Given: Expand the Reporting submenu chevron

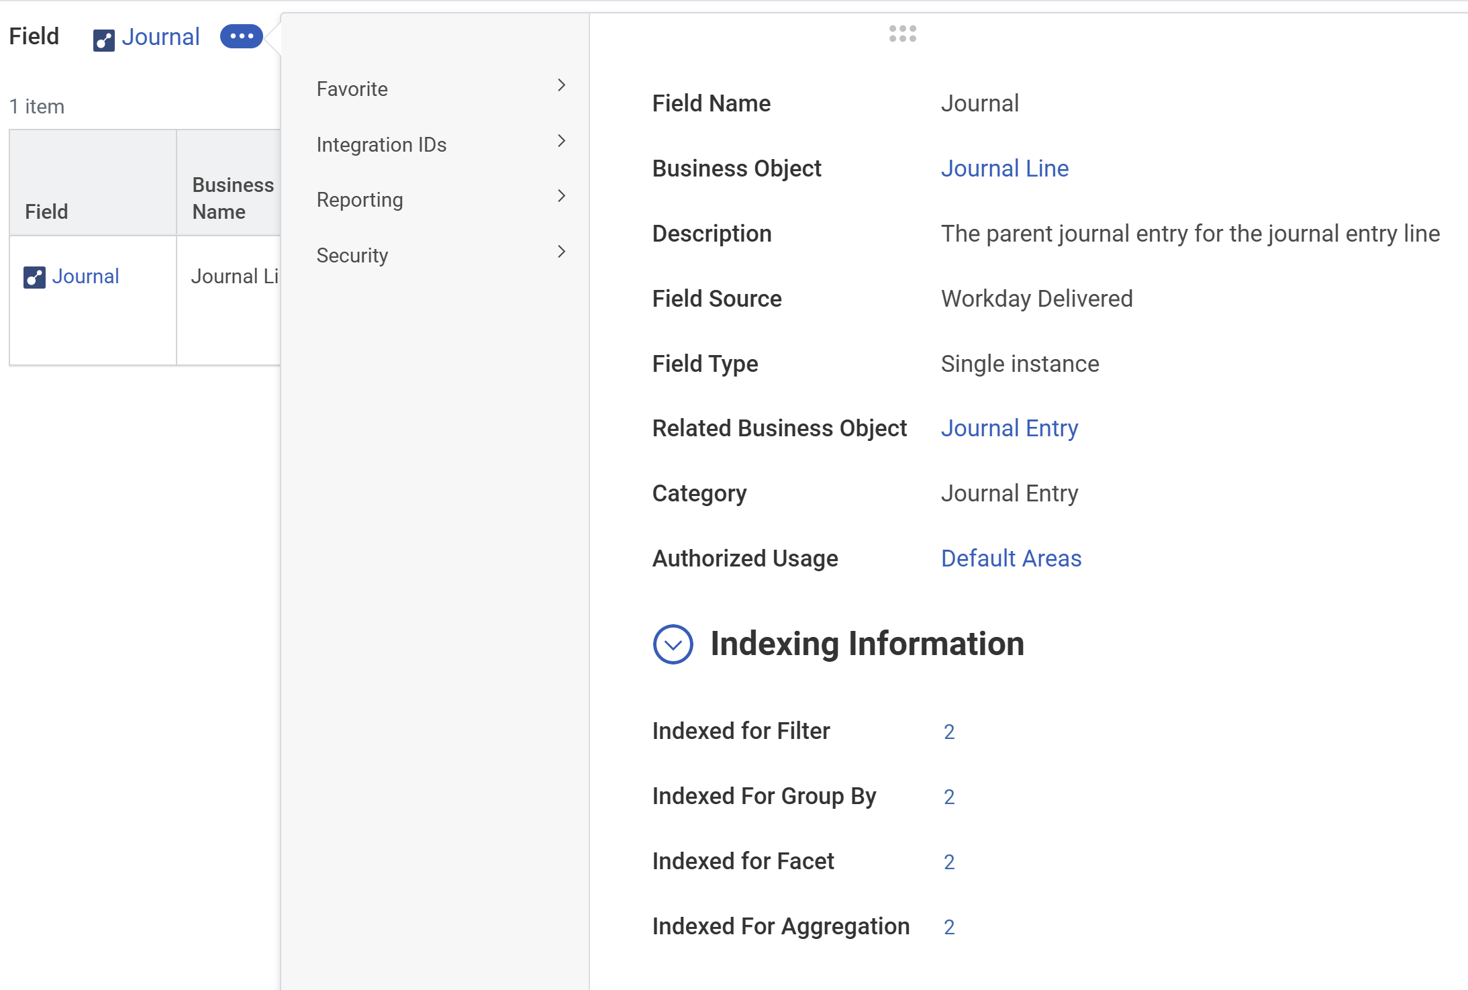Looking at the screenshot, I should [x=562, y=196].
